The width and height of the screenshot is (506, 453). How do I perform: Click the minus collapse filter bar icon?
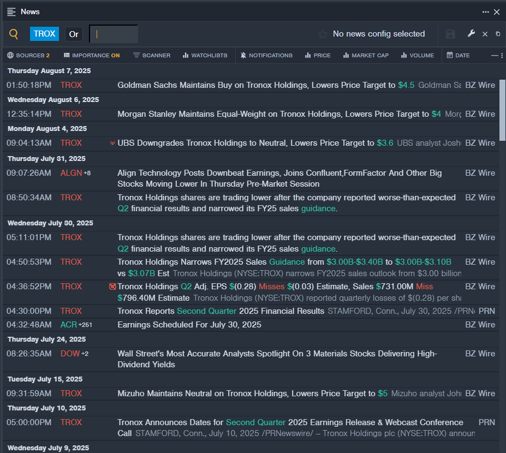pyautogui.click(x=495, y=56)
